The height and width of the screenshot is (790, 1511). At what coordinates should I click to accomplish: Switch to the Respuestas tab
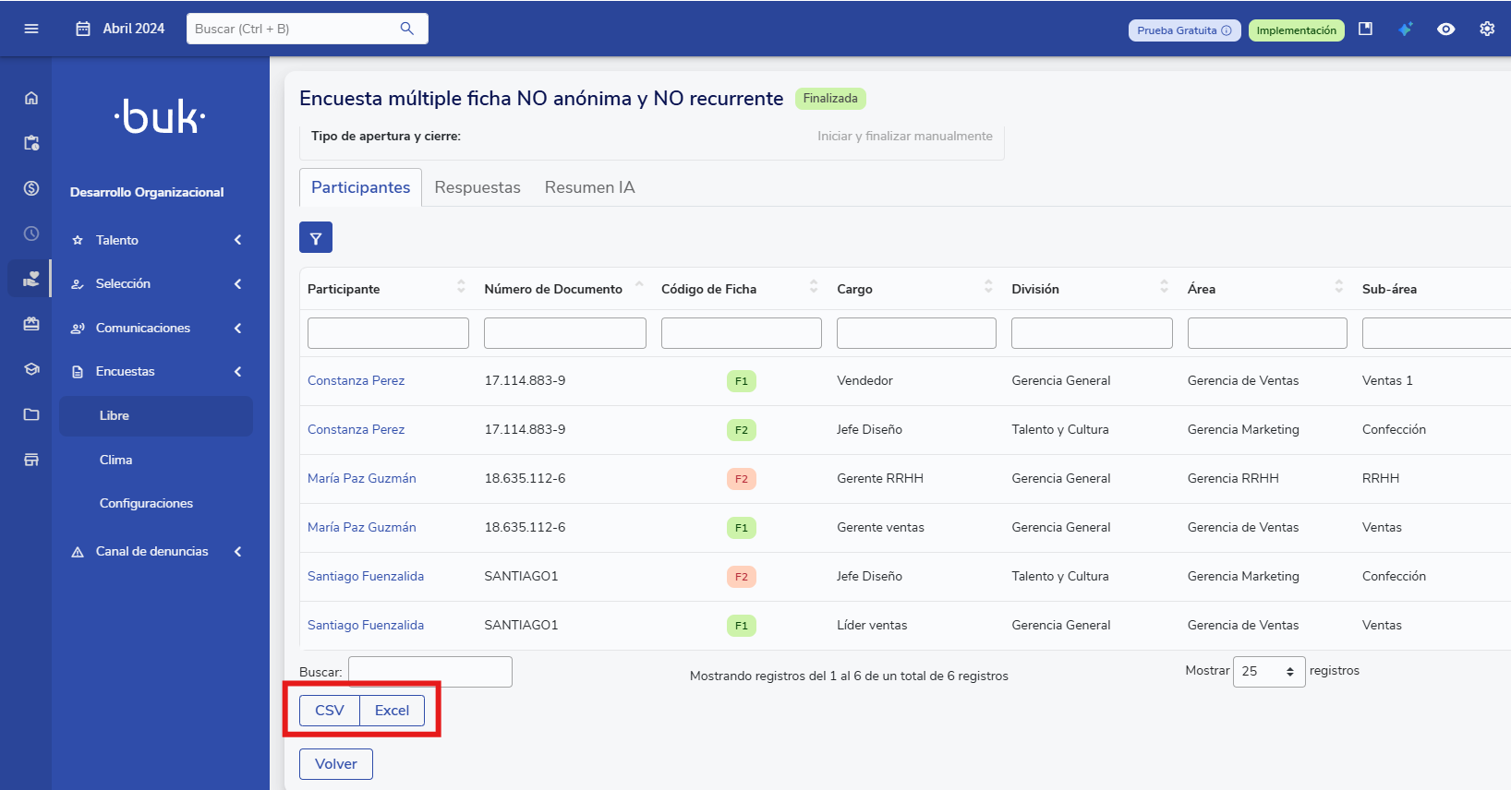[x=477, y=187]
